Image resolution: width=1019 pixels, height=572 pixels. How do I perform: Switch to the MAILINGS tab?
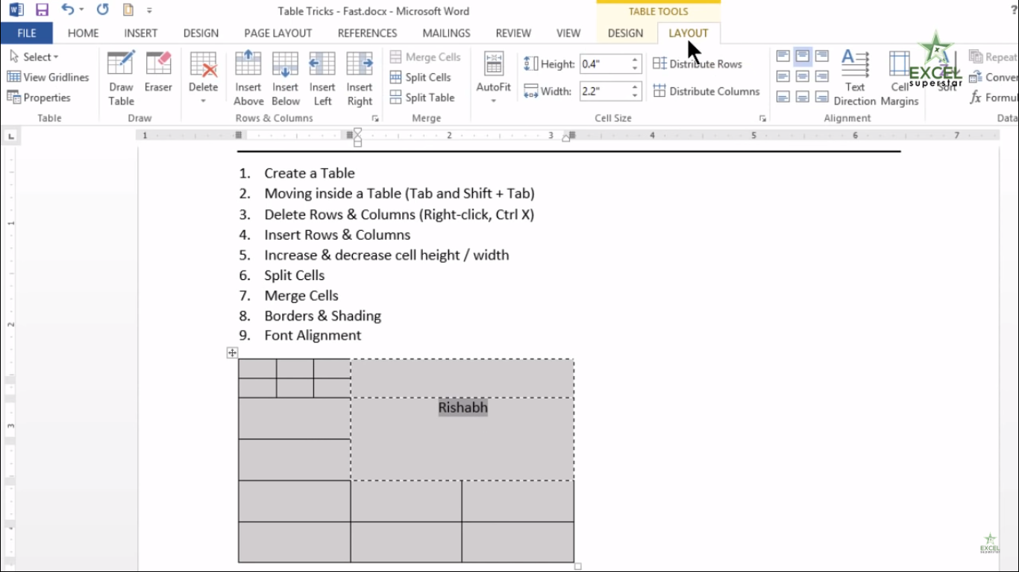[446, 33]
